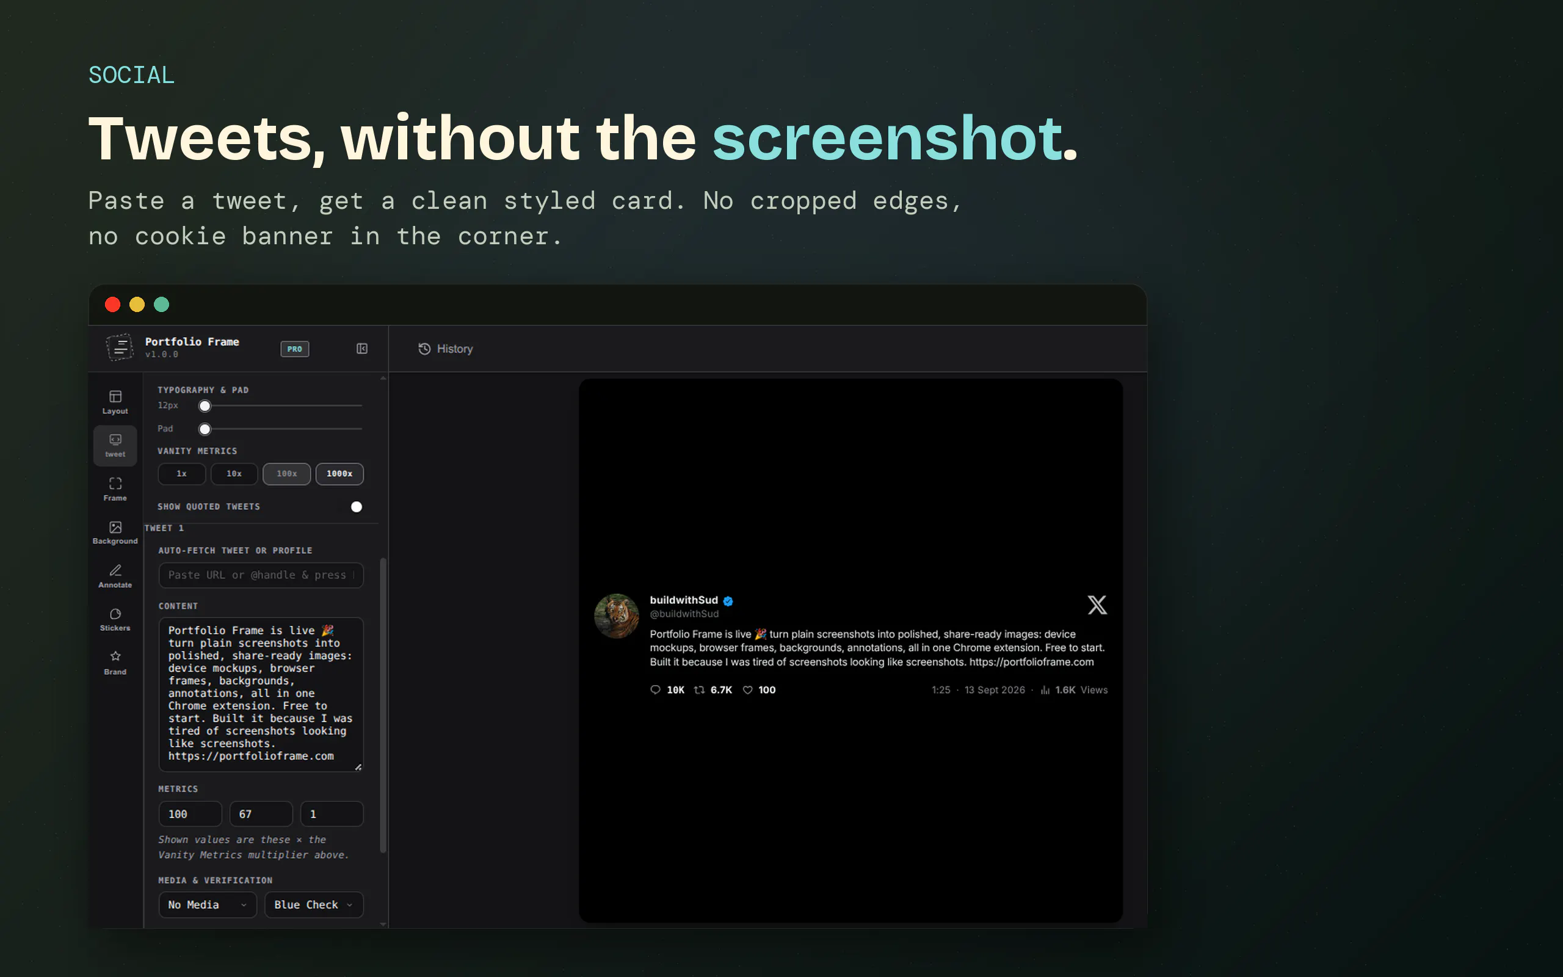The width and height of the screenshot is (1563, 977).
Task: Click the Pad slider
Action: pyautogui.click(x=281, y=429)
